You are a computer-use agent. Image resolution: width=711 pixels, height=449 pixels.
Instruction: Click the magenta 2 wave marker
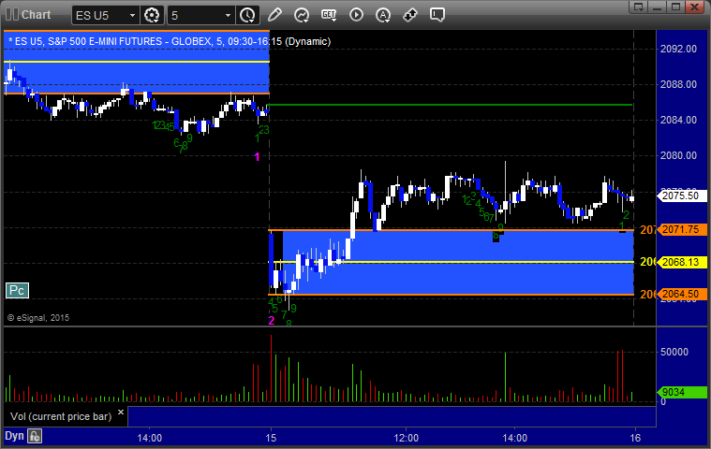pyautogui.click(x=271, y=321)
